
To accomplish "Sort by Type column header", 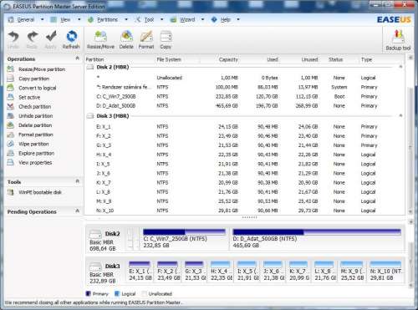I will point(366,59).
